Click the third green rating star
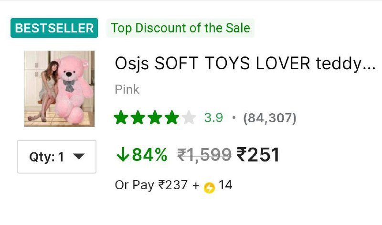The width and height of the screenshot is (382, 225). (155, 118)
